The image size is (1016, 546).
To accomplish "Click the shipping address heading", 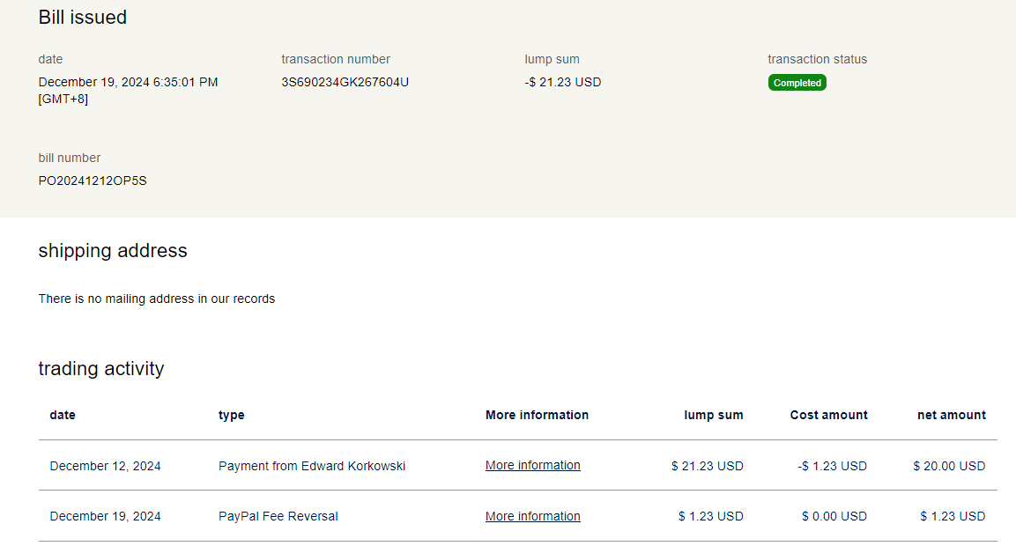I will click(x=113, y=251).
